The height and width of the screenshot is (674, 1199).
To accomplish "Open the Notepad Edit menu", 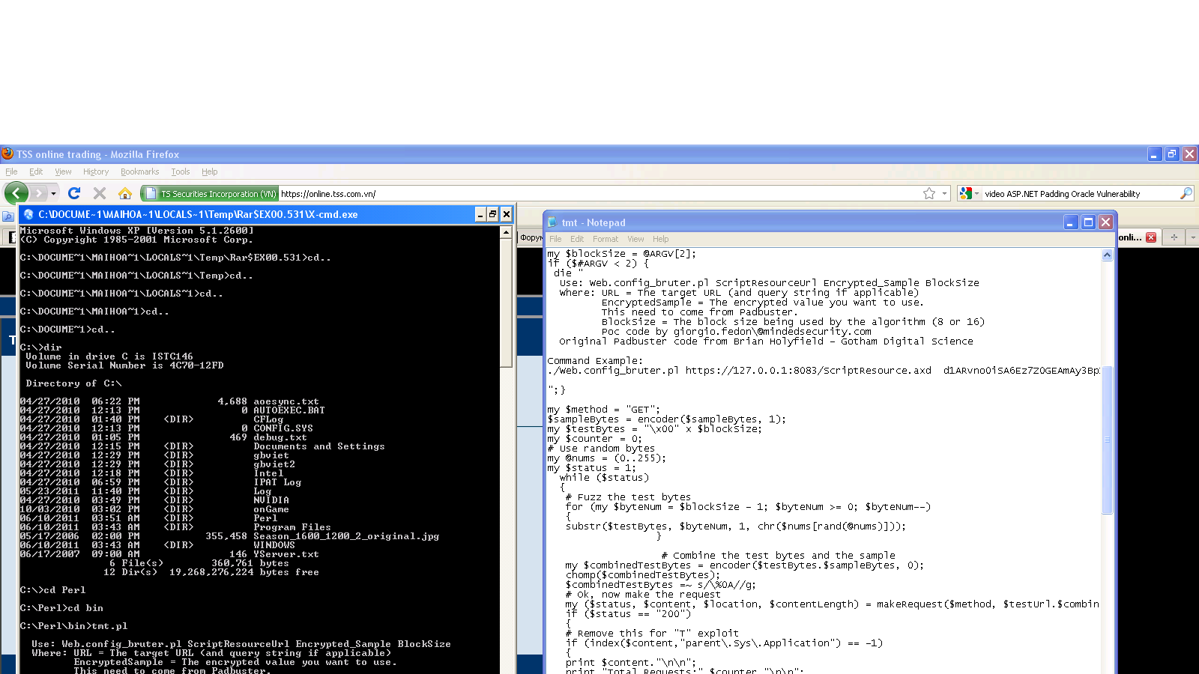I will tap(577, 239).
